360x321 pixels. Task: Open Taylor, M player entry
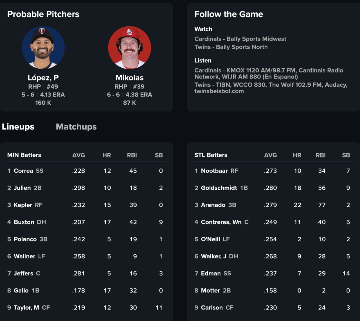click(26, 307)
